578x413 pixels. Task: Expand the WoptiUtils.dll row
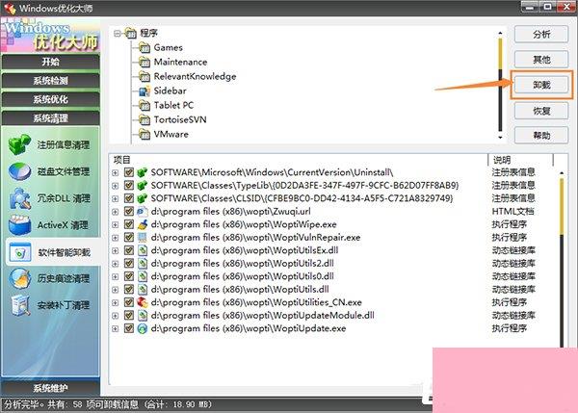[116, 290]
